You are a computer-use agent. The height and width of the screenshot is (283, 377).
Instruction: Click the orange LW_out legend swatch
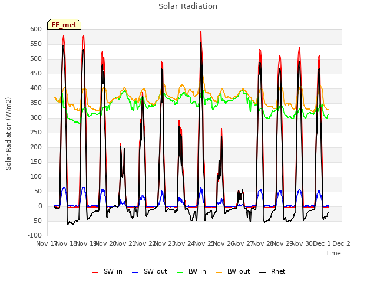[x=219, y=272]
